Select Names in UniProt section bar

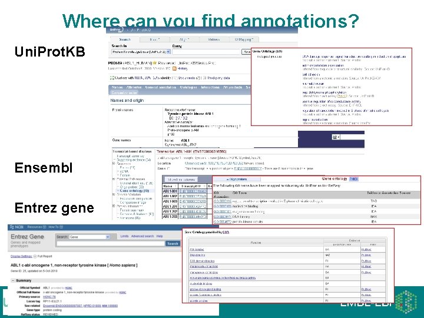[x=117, y=87]
